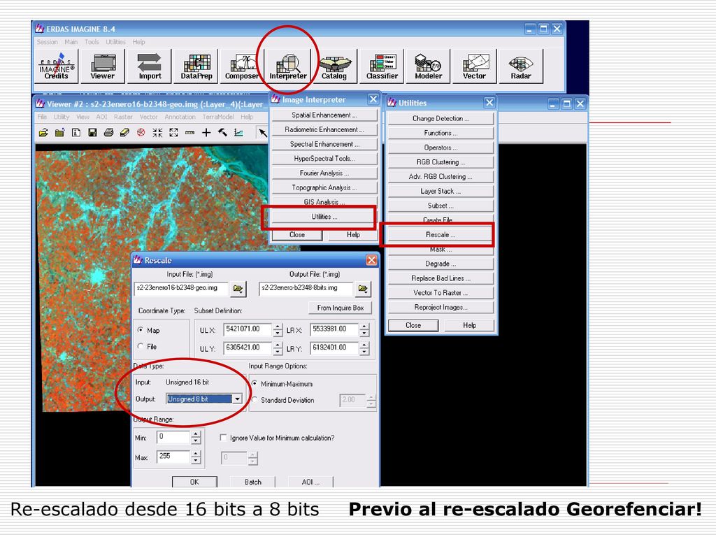Click the UL X value stepper
Image resolution: width=716 pixels, height=537 pixels.
point(278,330)
